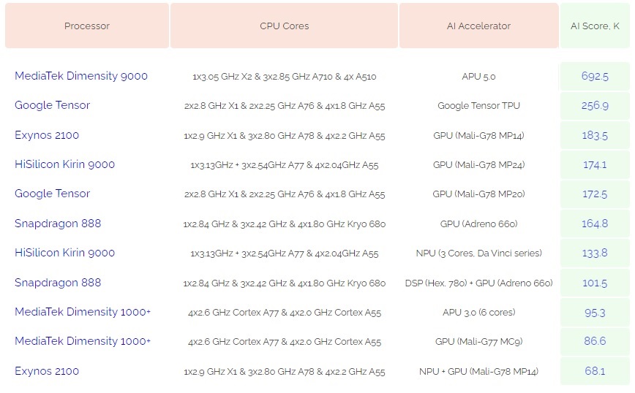This screenshot has height=393, width=635.
Task: Click the AI Score, K column header
Action: [x=595, y=26]
